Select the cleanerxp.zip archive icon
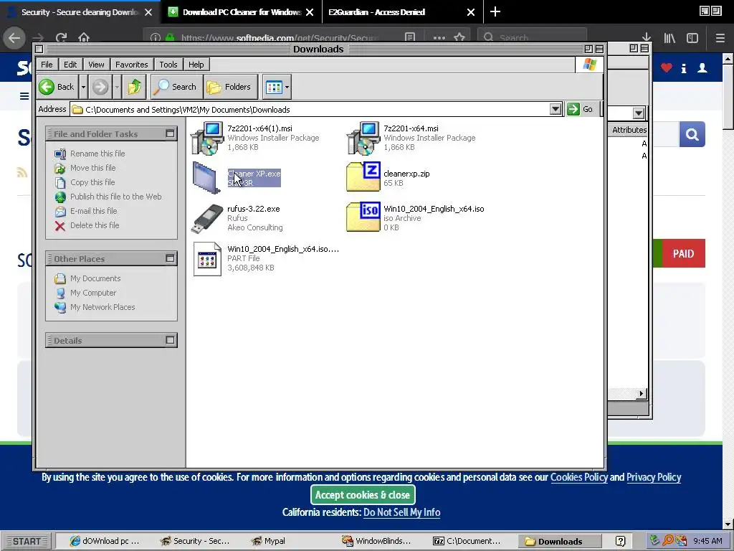This screenshot has width=734, height=551. pyautogui.click(x=363, y=176)
